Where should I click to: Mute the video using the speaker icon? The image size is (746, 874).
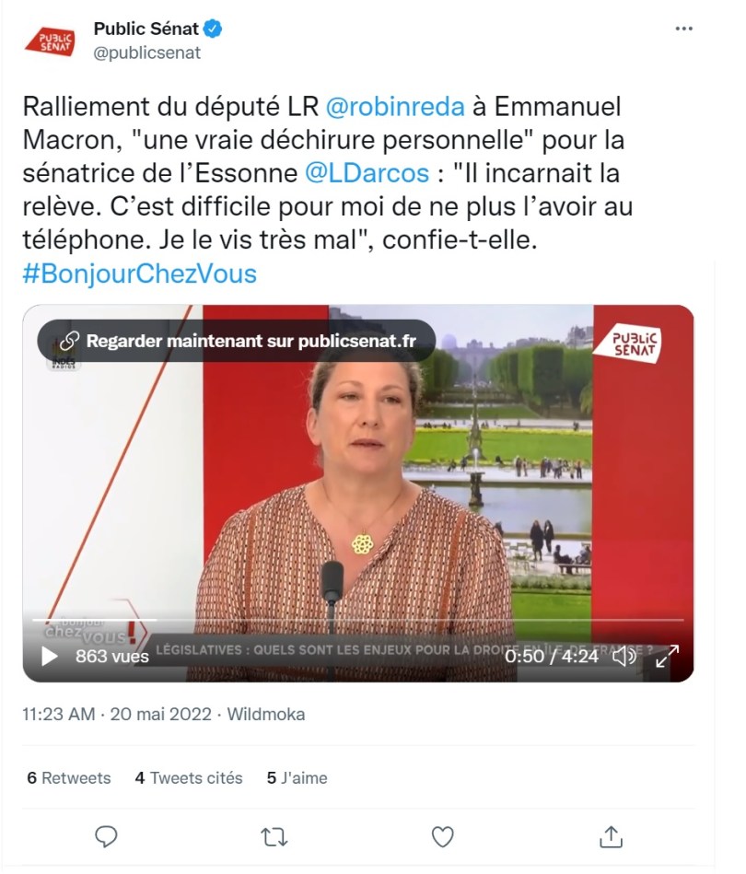pyautogui.click(x=624, y=656)
